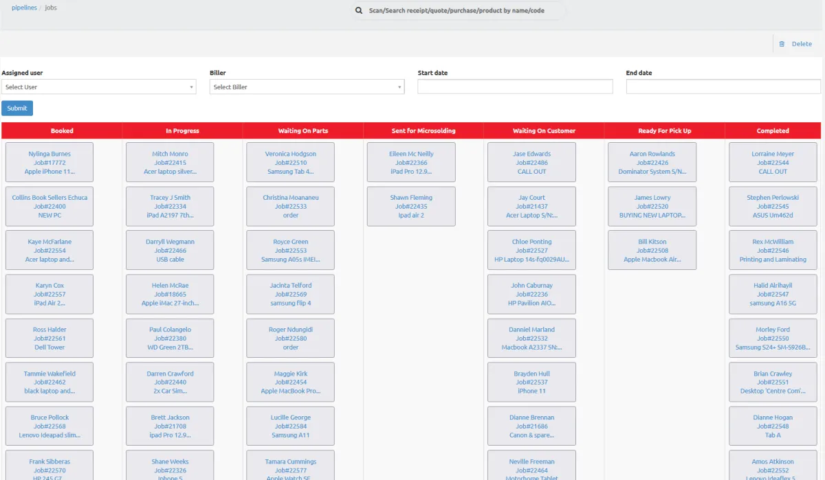Screen dimensions: 825x480
Task: Open Karyn Cox job card
Action: click(x=49, y=294)
